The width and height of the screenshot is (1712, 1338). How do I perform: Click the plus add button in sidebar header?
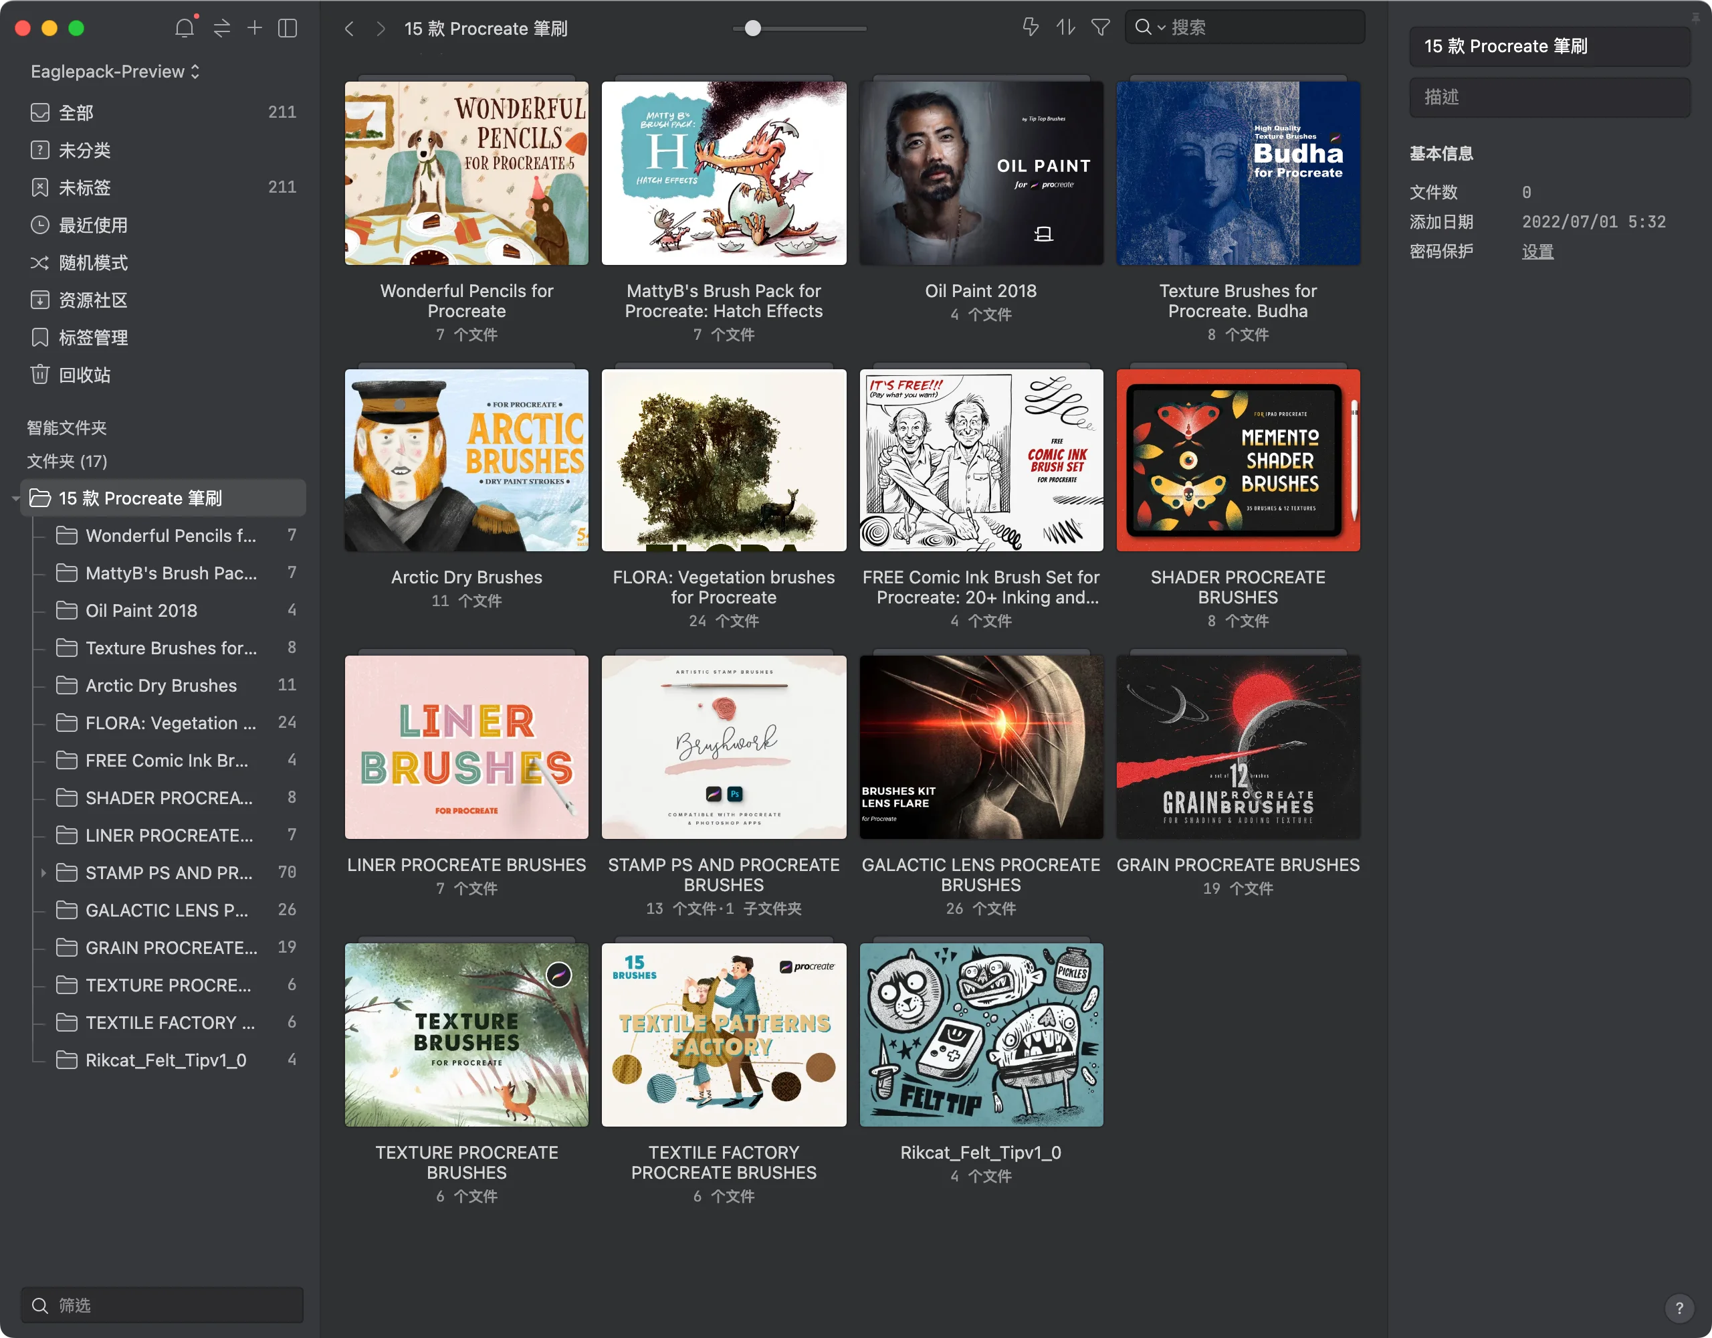[x=255, y=28]
